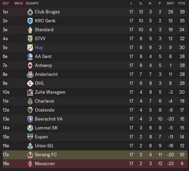Open the OHL diamond-shaped crest

30,83
